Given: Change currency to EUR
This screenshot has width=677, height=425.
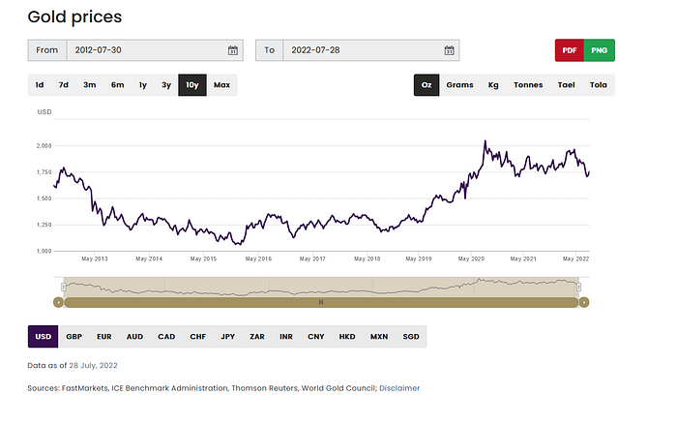Looking at the screenshot, I should (104, 336).
